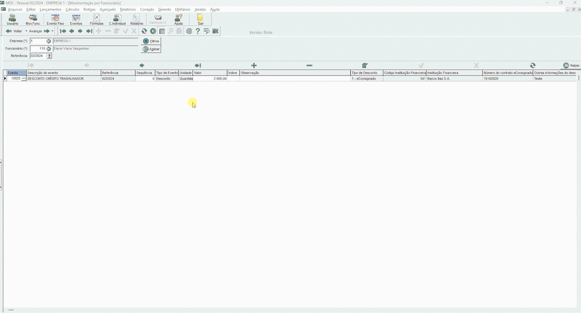Click the Empresa code input field

point(38,41)
